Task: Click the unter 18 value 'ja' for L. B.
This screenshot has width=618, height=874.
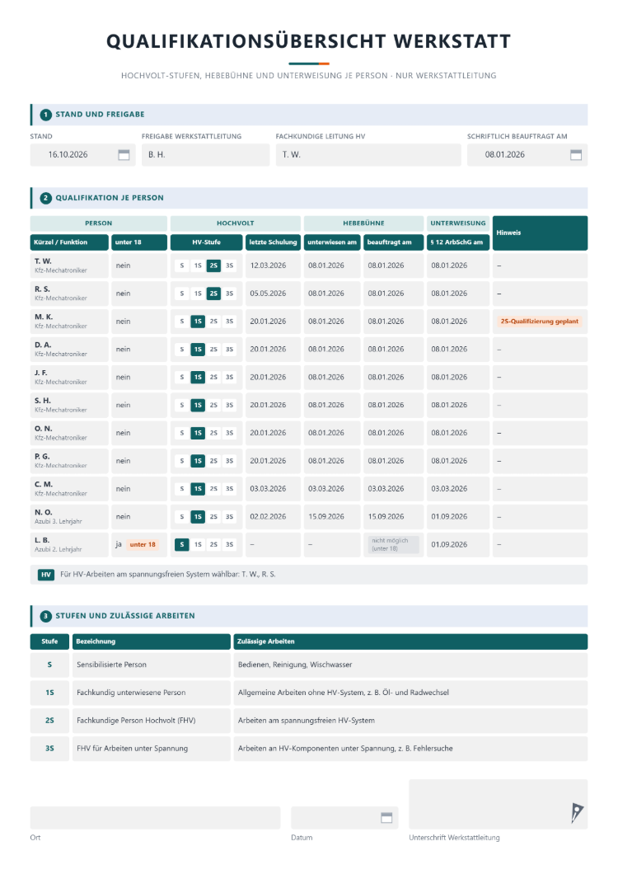Action: pos(118,544)
